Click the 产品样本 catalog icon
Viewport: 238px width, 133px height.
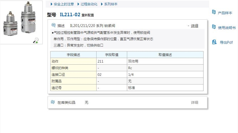point(214,12)
